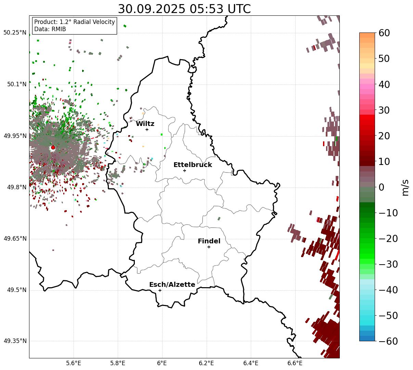Click the 6°E longitude tick label

click(x=162, y=363)
